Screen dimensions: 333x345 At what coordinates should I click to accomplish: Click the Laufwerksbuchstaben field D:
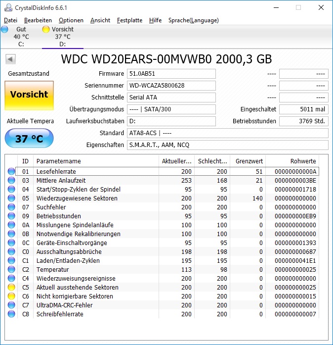pos(171,121)
